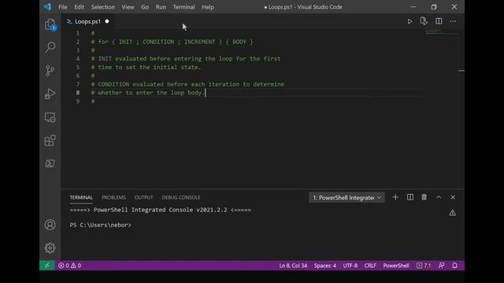Screen dimensions: 504x283
Task: Kill the terminal with trash icon
Action: [424, 197]
